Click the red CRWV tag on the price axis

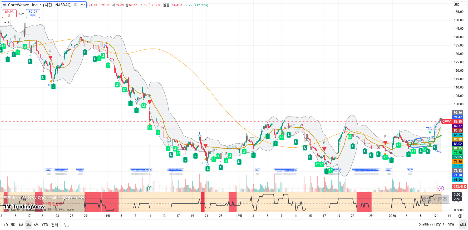446,122
